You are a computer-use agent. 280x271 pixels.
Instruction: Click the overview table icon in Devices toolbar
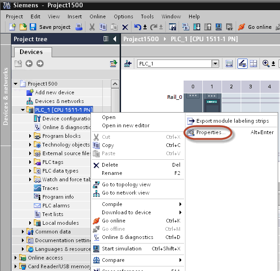pos(113,63)
